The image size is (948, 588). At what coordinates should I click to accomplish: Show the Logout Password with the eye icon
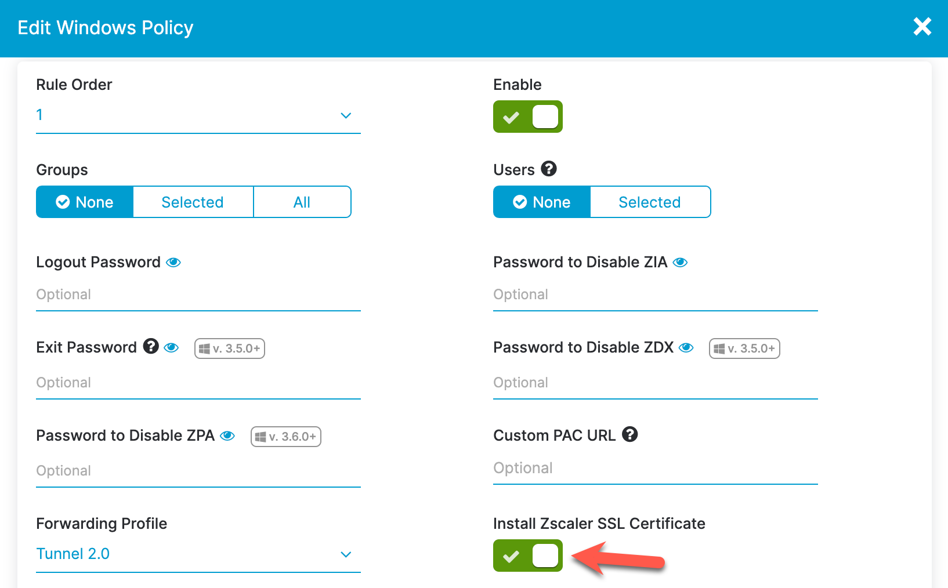(173, 262)
